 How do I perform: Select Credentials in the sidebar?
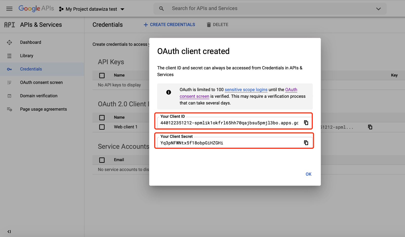click(x=42, y=69)
